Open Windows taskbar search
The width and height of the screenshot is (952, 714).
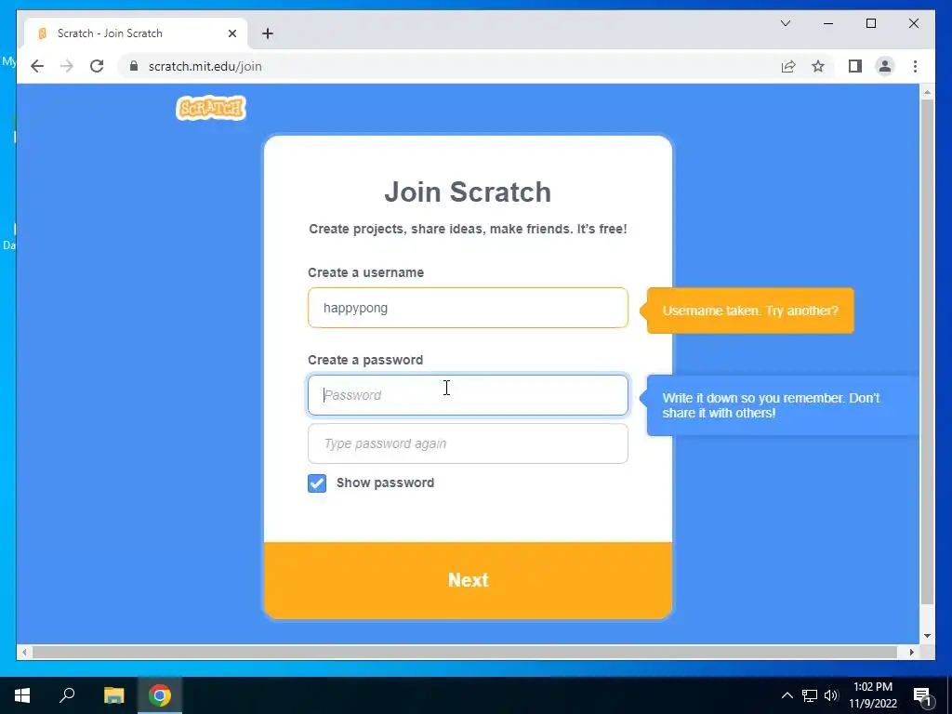click(67, 695)
